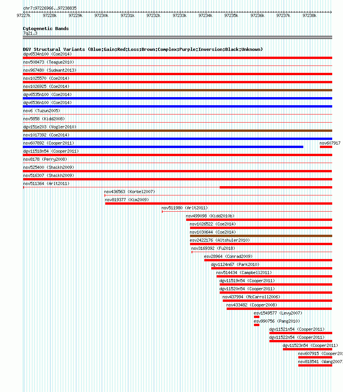Viewport: 343px width, 392px height.
Task: Click the 97236k ruler tick label
Action: (x=257, y=15)
